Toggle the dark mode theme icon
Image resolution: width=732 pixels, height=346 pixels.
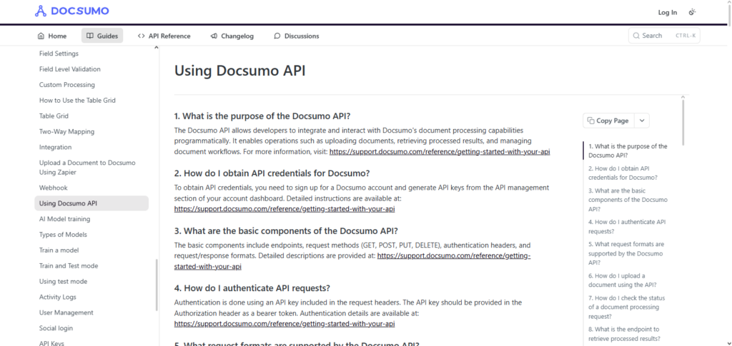pos(692,12)
